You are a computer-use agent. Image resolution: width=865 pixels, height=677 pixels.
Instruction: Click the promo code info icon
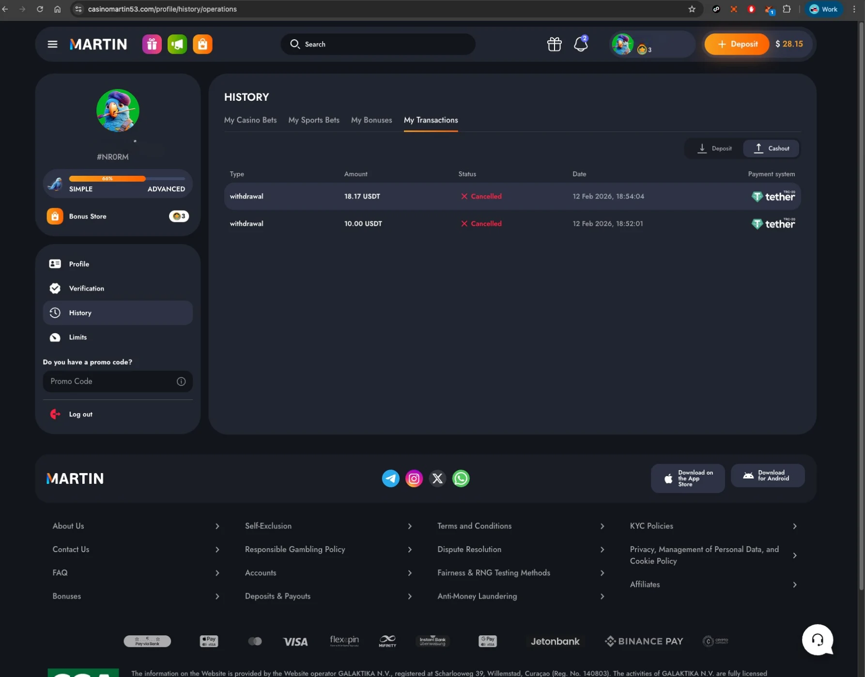[181, 382]
